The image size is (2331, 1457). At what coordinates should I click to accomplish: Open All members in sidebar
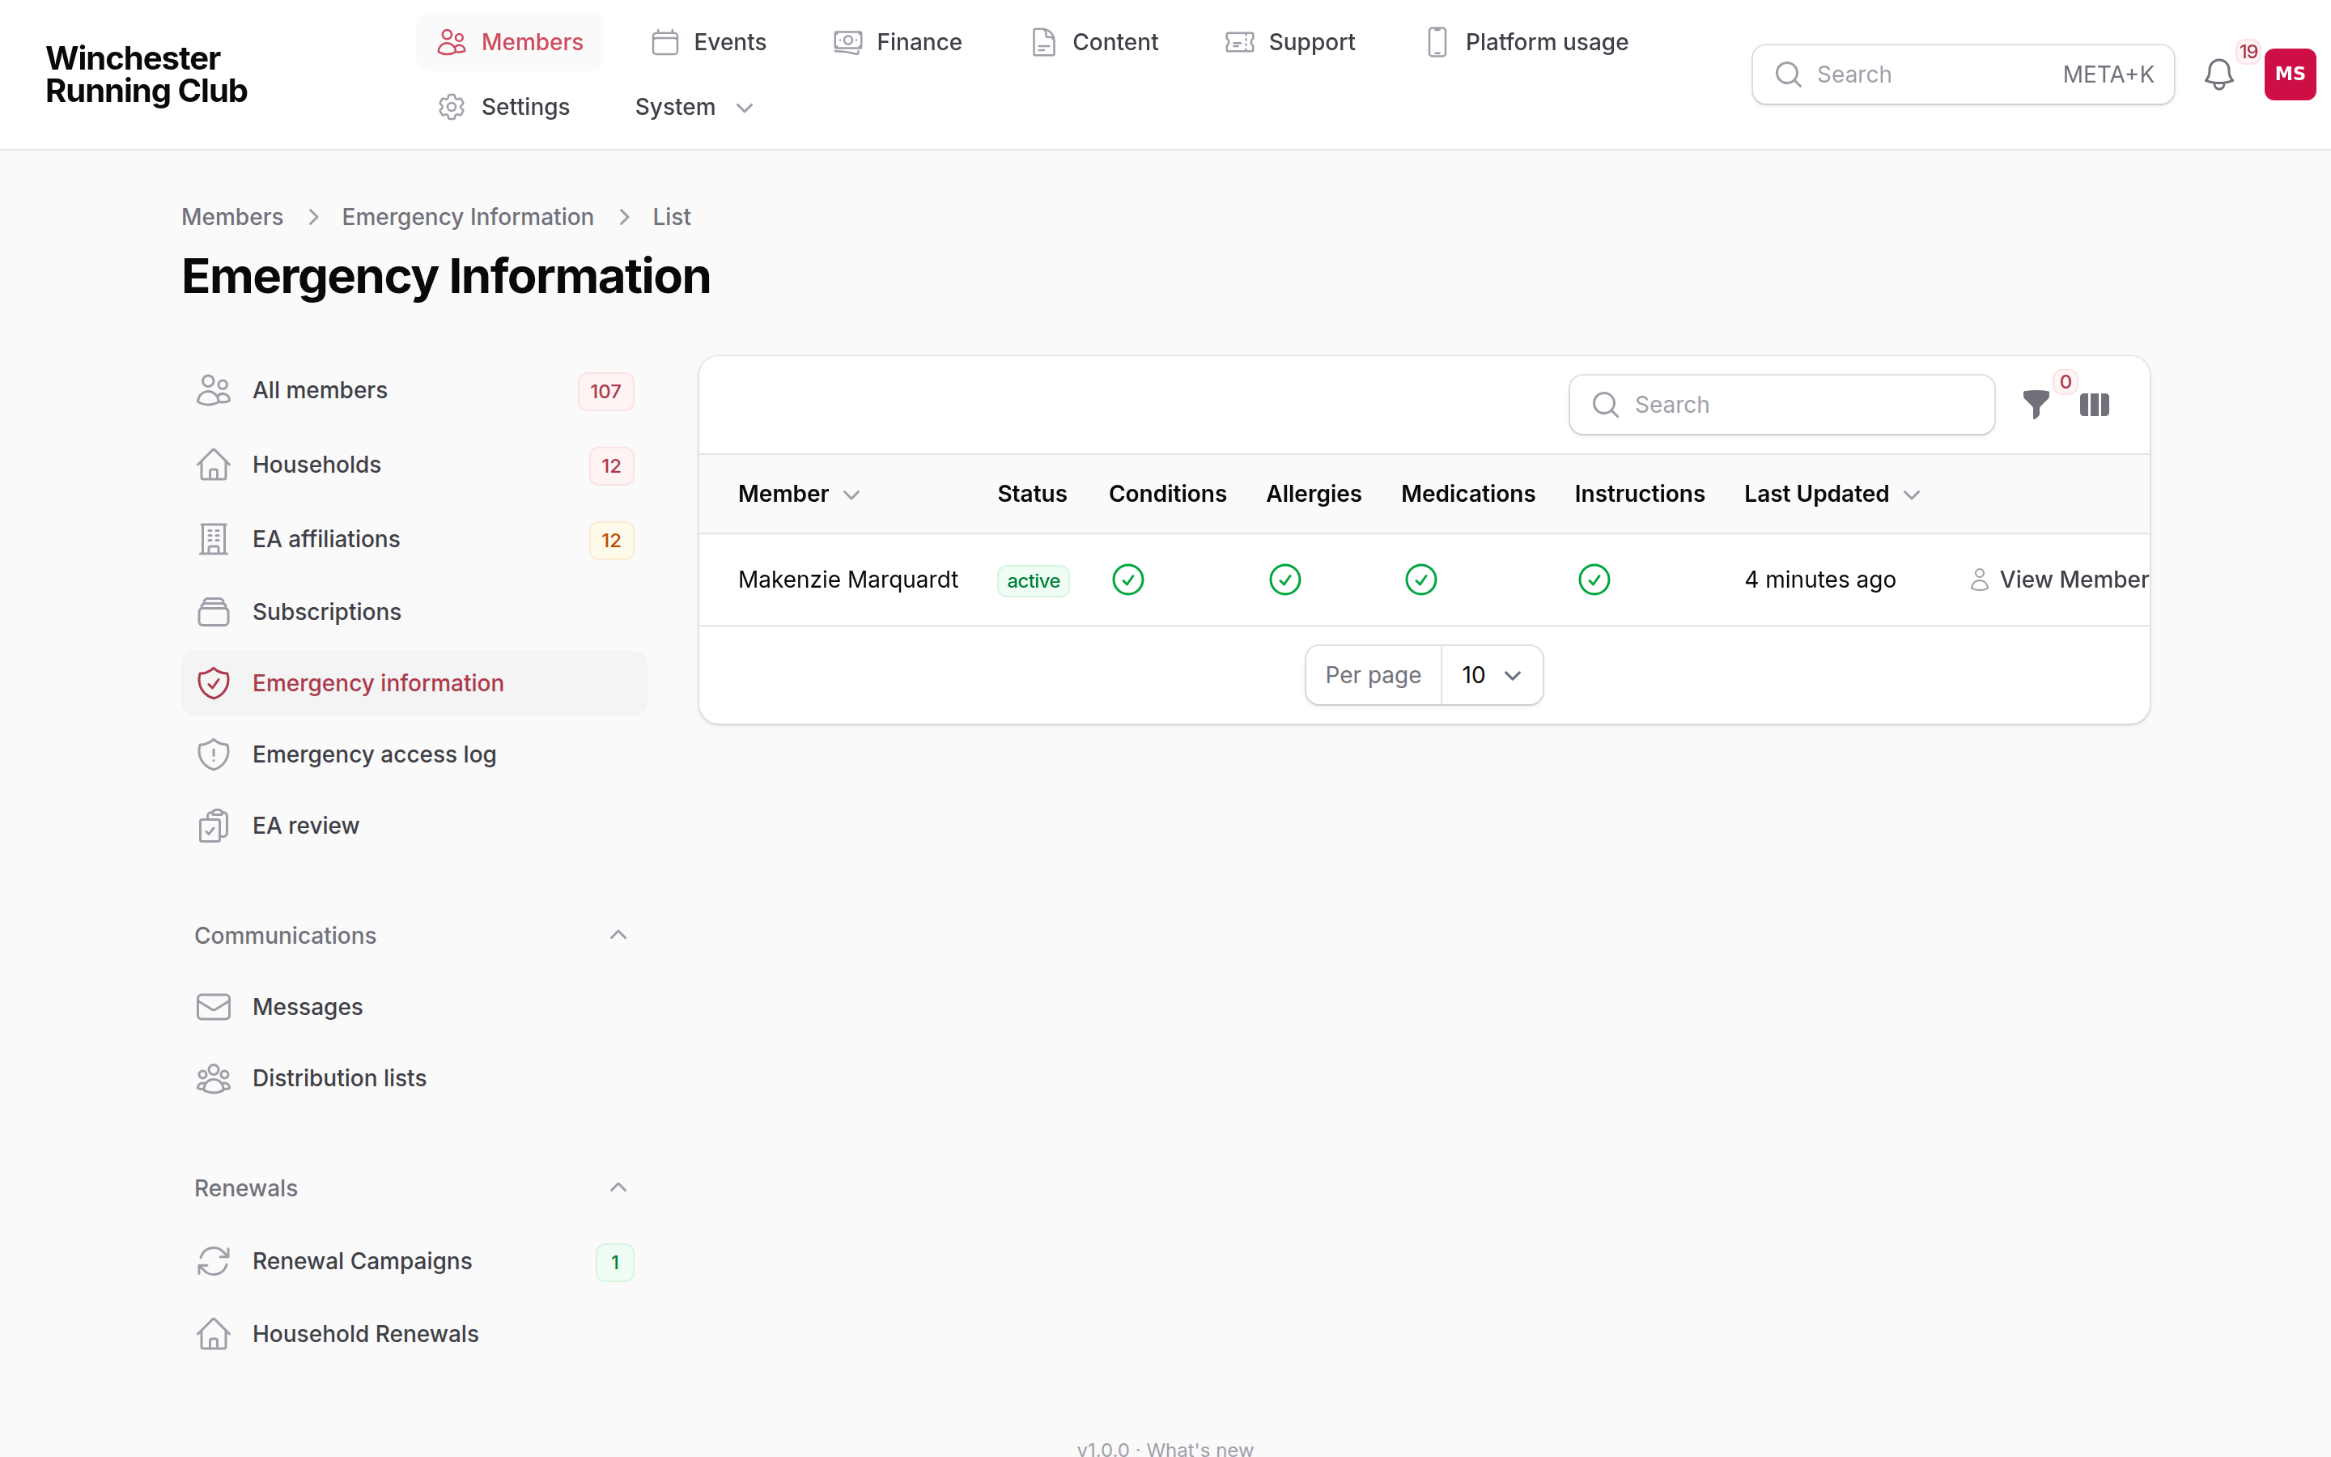click(x=414, y=390)
